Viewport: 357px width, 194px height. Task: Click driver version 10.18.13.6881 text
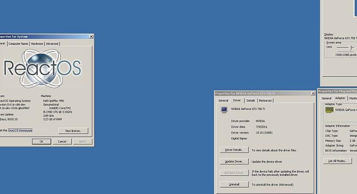pos(264,133)
